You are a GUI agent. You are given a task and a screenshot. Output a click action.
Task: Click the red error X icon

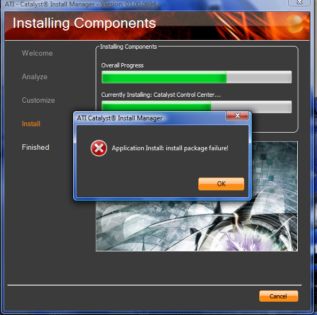[x=99, y=148]
